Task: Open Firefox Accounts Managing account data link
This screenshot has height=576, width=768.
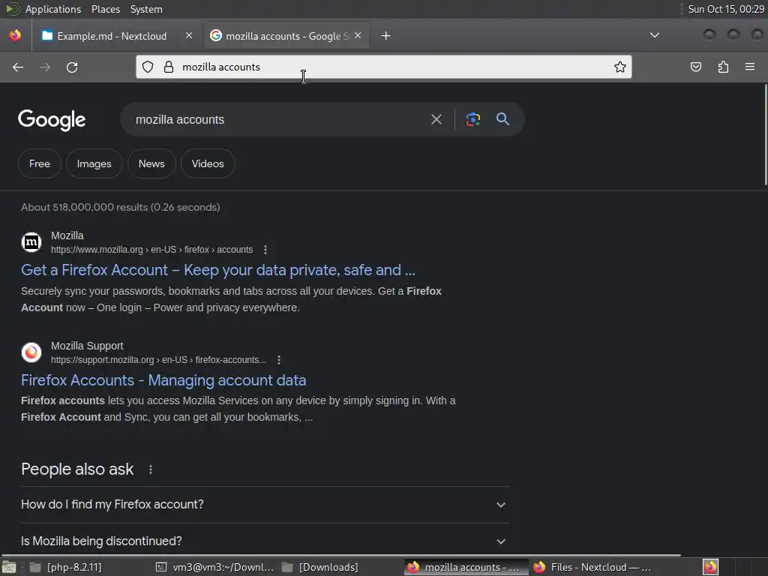Action: 163,380
